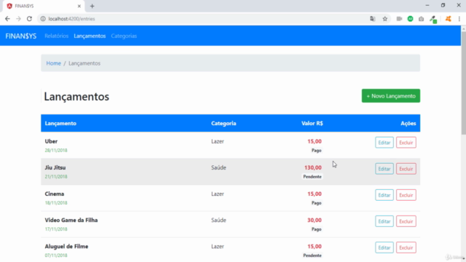Open the eyedropper extension icon
The width and height of the screenshot is (466, 262).
[433, 20]
